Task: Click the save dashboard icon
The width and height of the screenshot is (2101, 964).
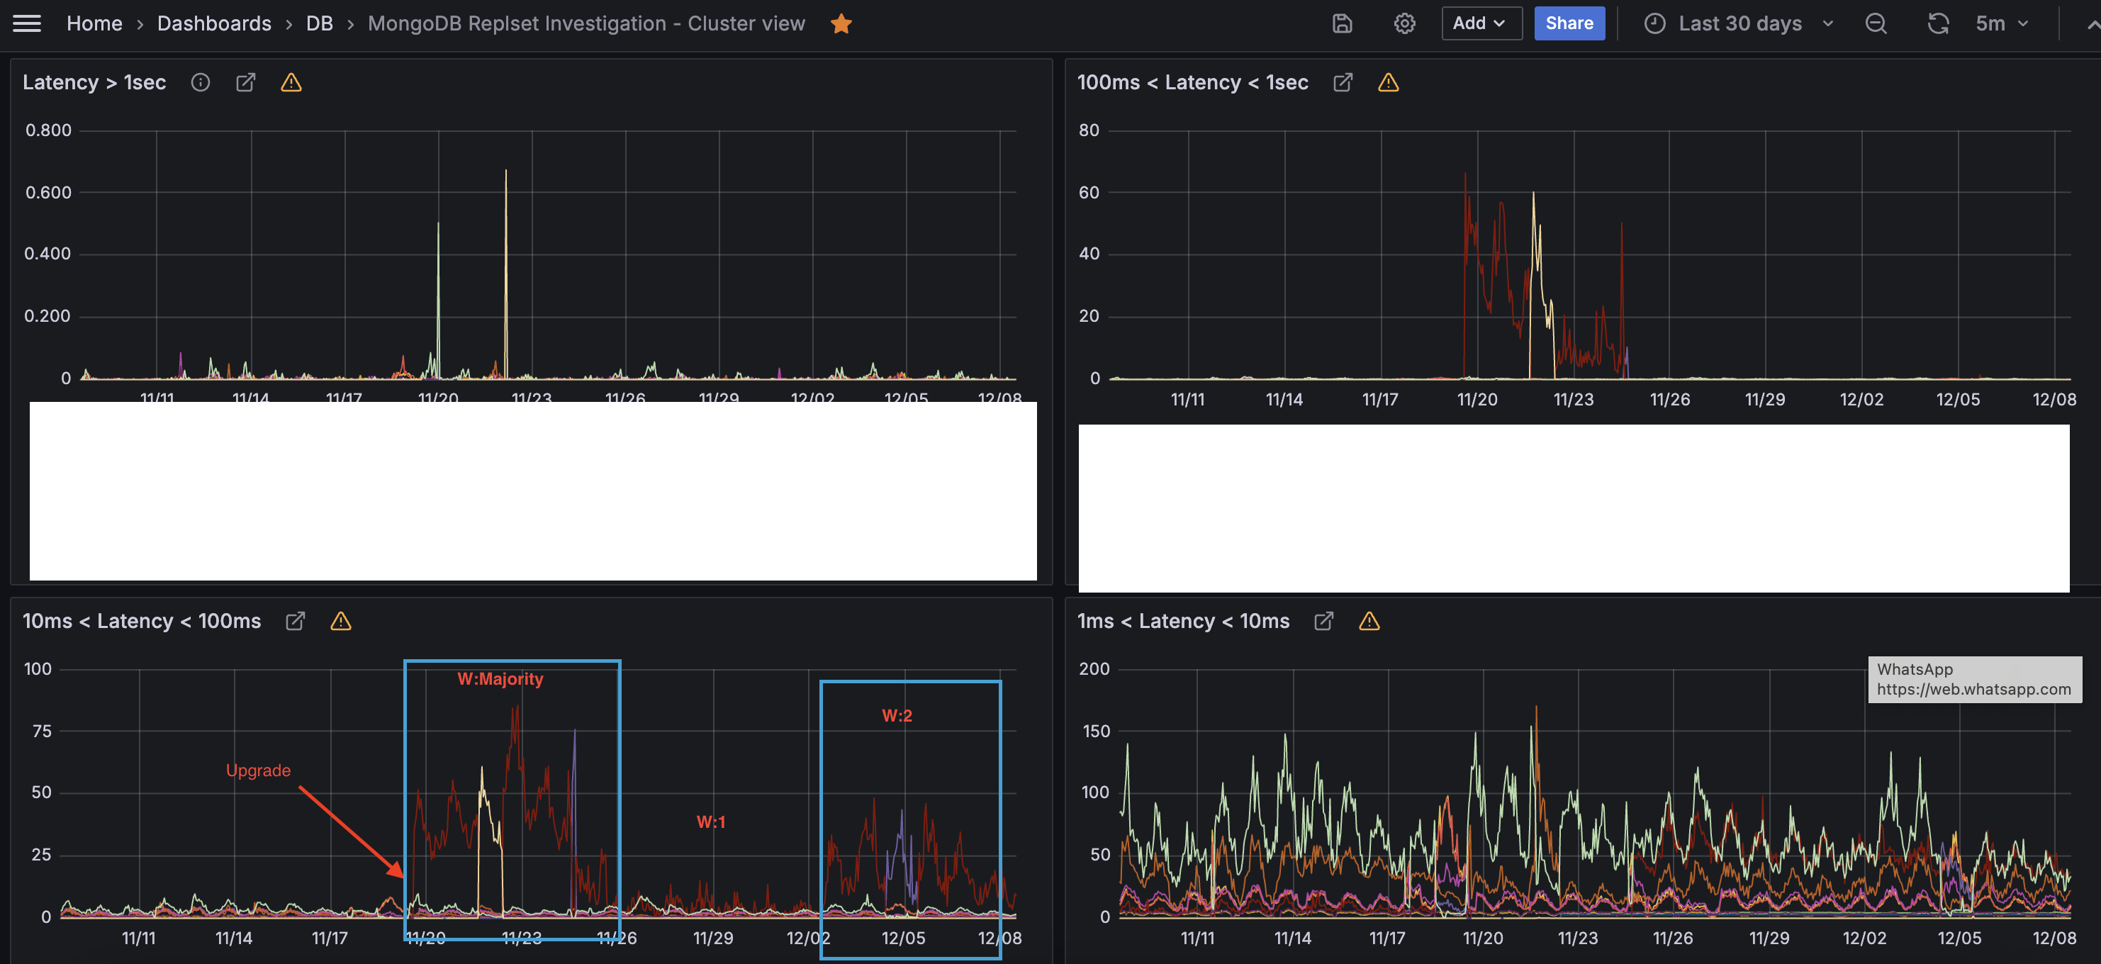Action: click(x=1342, y=23)
